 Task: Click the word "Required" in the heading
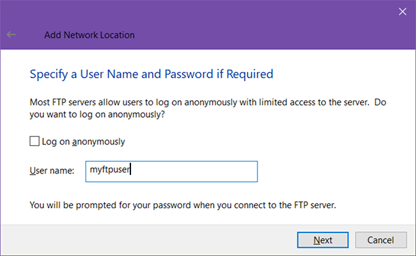(x=250, y=74)
